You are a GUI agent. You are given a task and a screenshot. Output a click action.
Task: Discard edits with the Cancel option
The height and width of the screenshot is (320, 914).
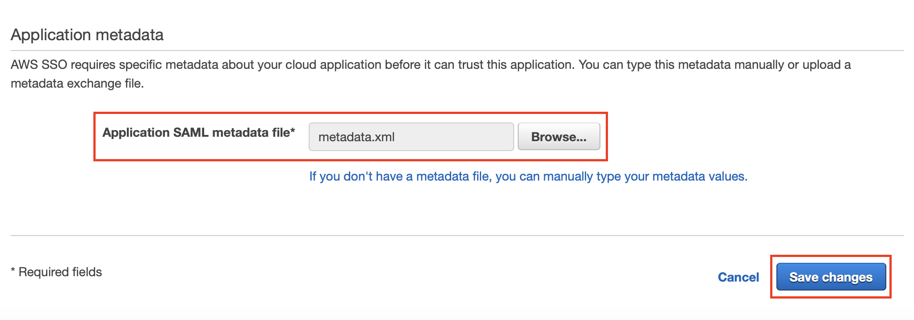coord(738,277)
